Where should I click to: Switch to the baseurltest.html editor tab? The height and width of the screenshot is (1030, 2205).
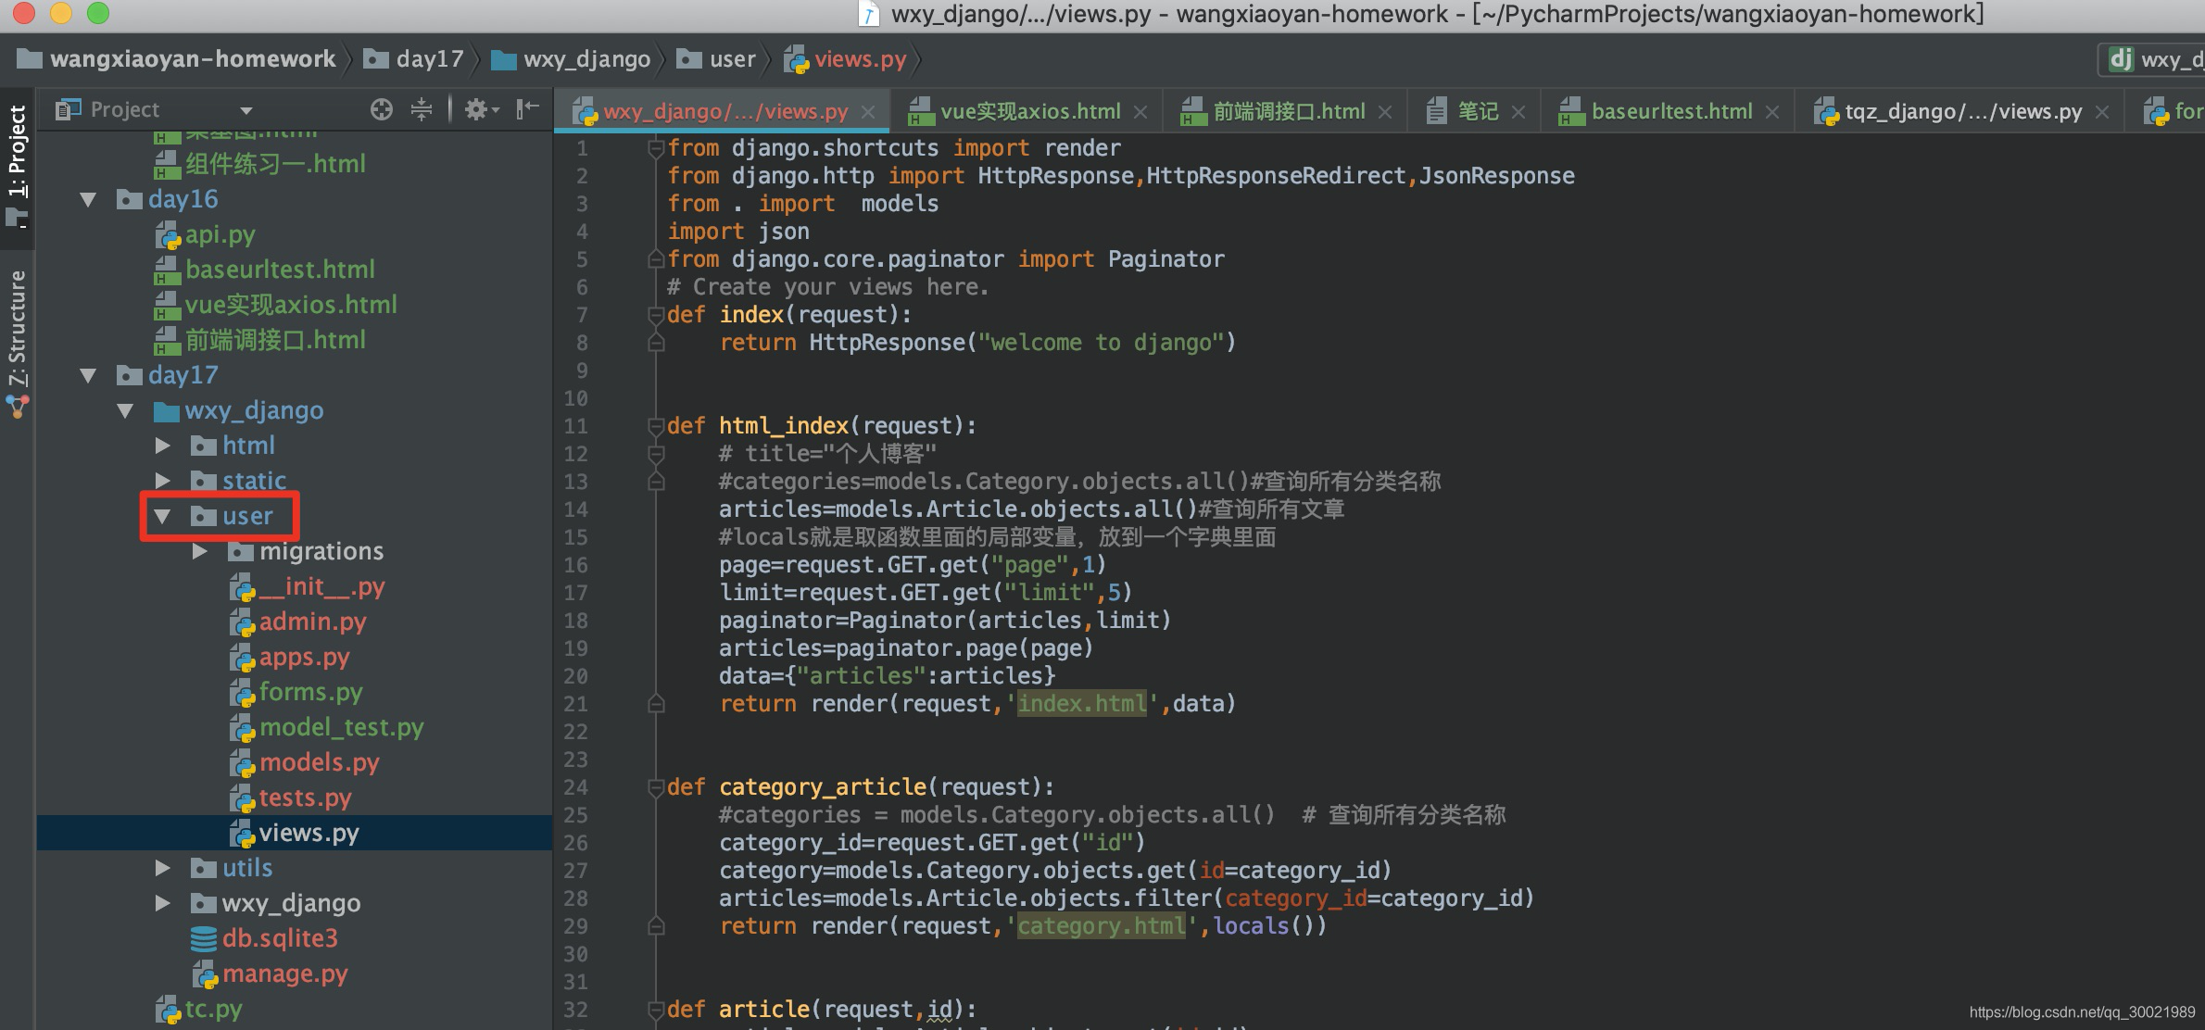click(1670, 111)
